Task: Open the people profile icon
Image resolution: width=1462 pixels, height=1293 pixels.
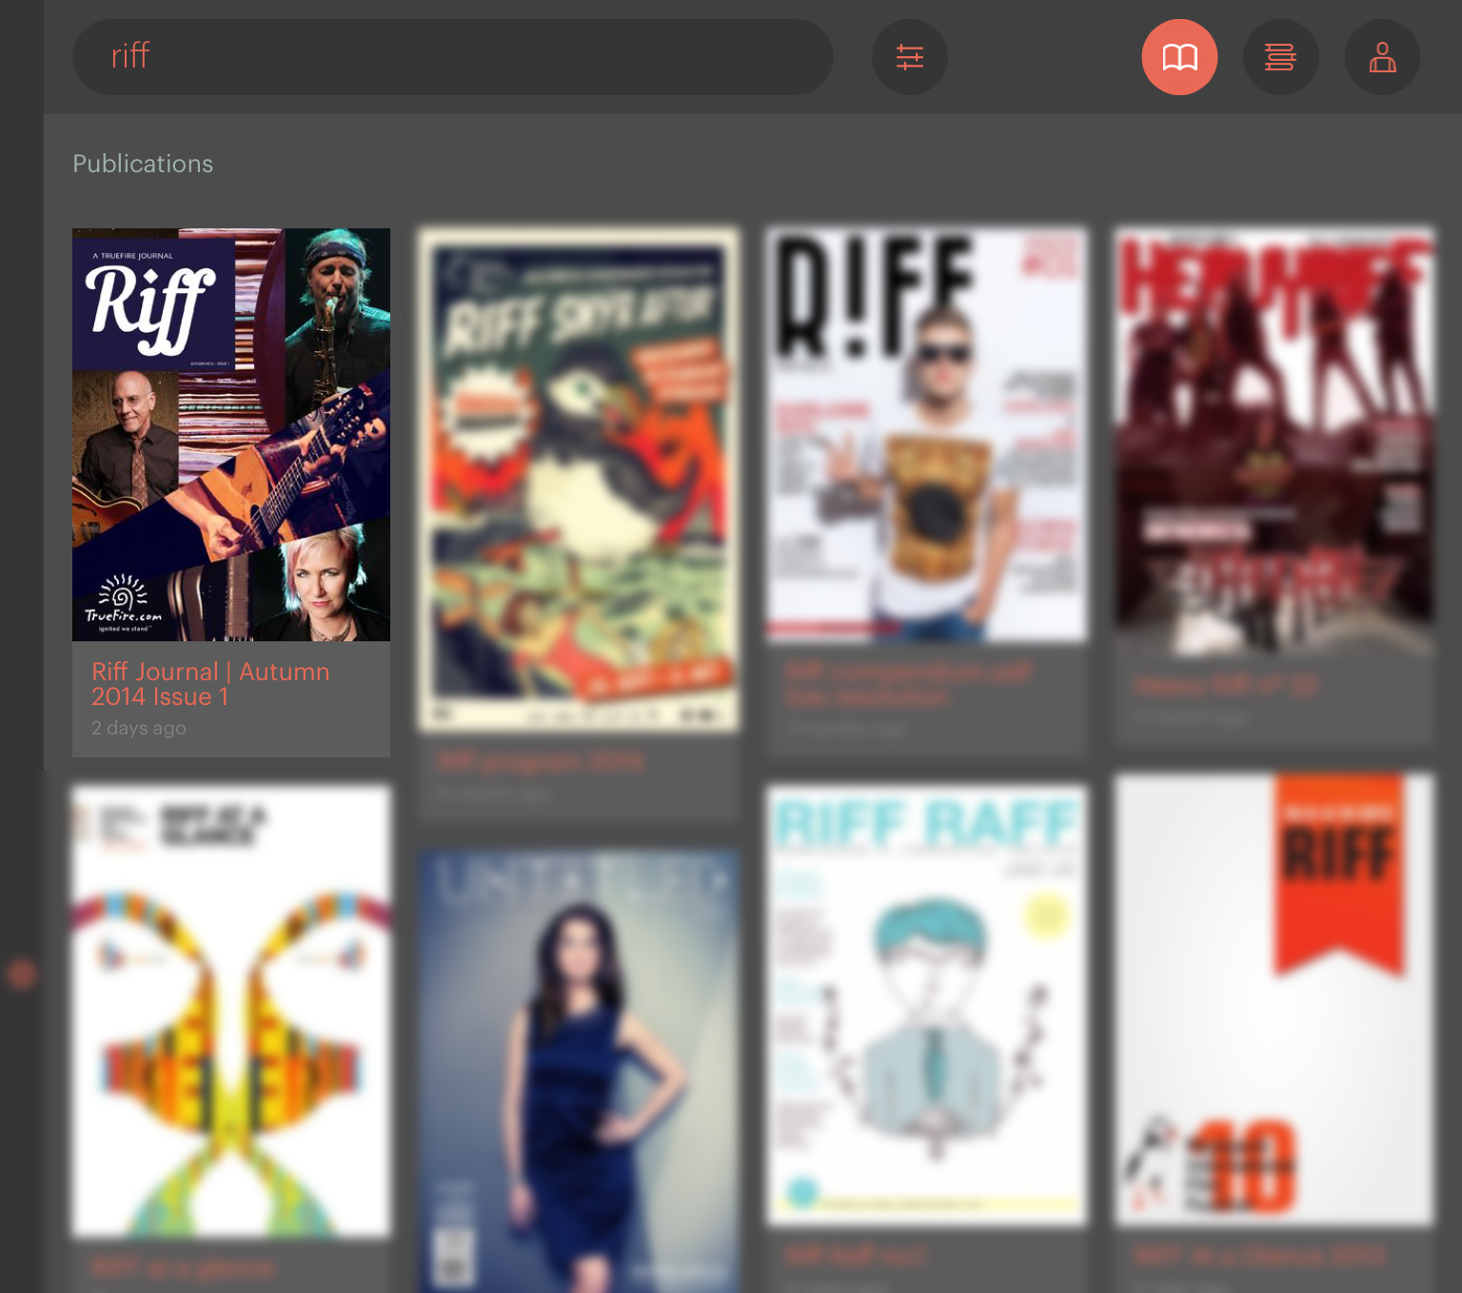Action: point(1382,57)
